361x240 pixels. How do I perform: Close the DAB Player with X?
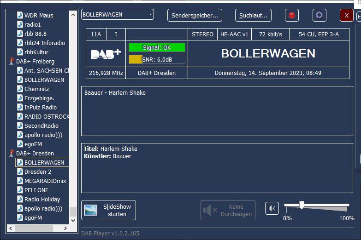[347, 15]
